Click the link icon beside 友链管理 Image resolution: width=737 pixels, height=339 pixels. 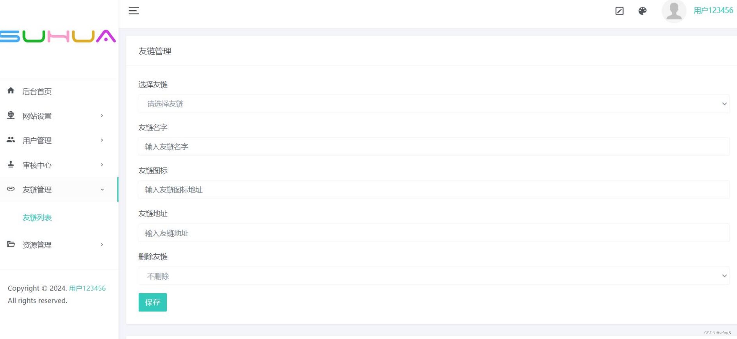11,189
